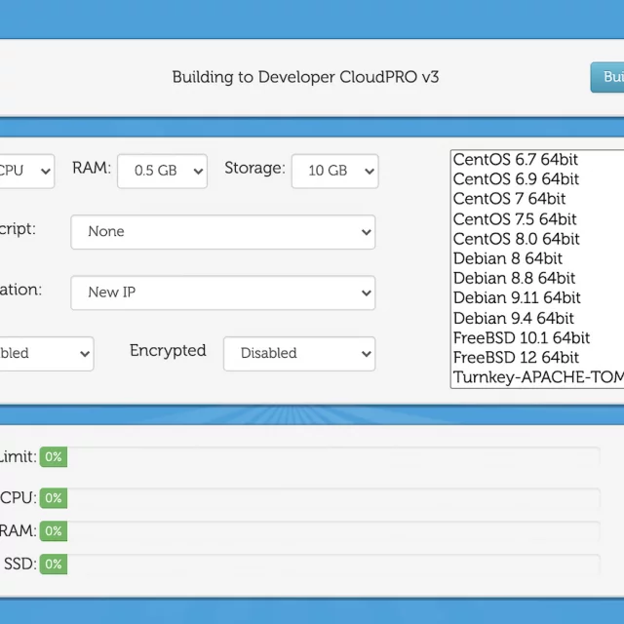Expand the dropdown left of Encrypted label
The image size is (624, 624).
pos(45,353)
